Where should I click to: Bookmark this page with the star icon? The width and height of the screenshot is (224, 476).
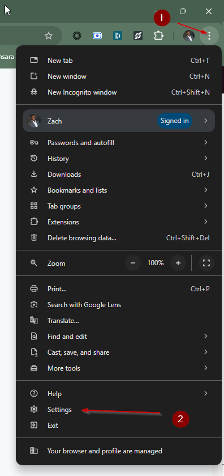[49, 36]
